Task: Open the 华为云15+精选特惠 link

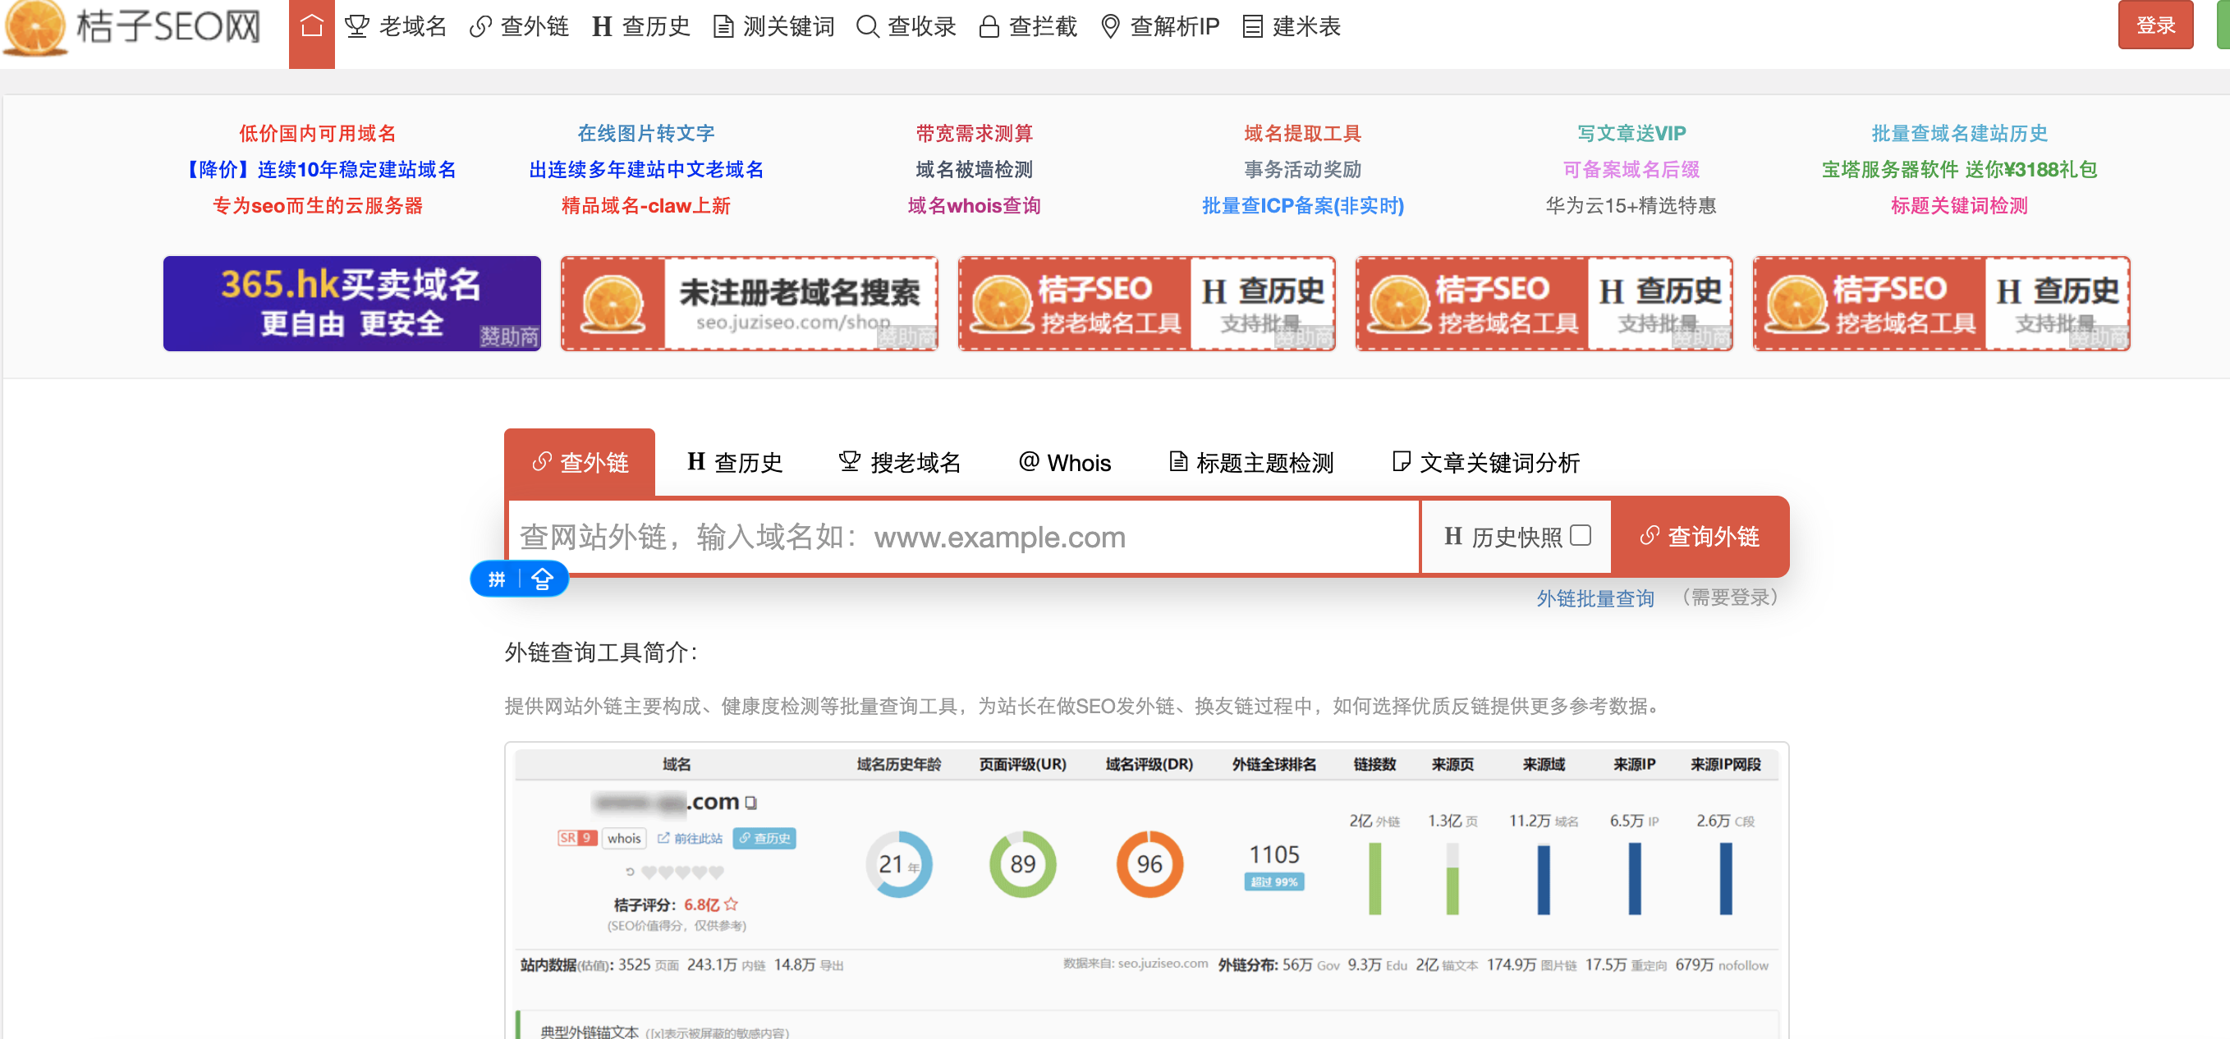Action: [1631, 206]
